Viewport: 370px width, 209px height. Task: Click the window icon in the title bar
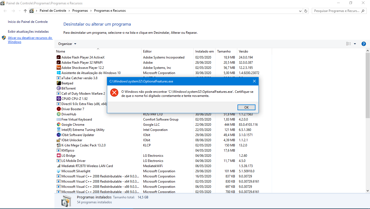pyautogui.click(x=2, y=3)
